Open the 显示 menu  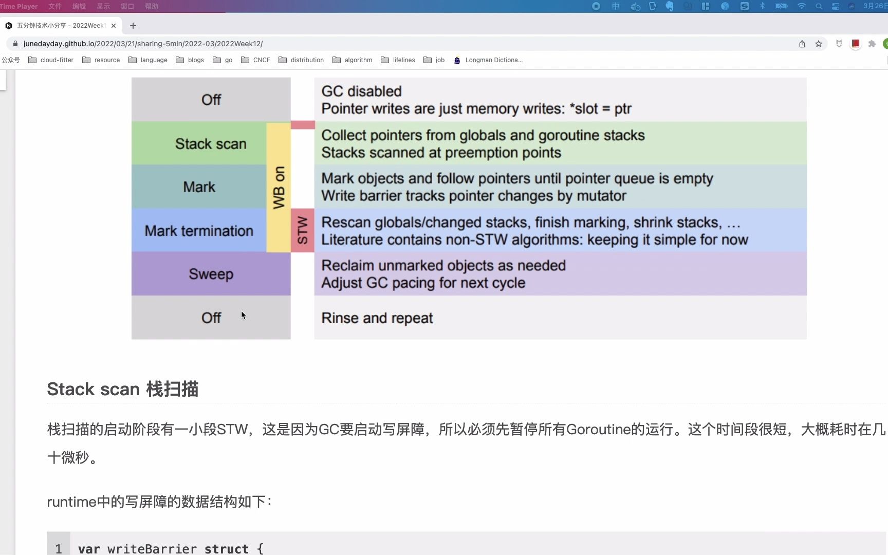tap(102, 6)
